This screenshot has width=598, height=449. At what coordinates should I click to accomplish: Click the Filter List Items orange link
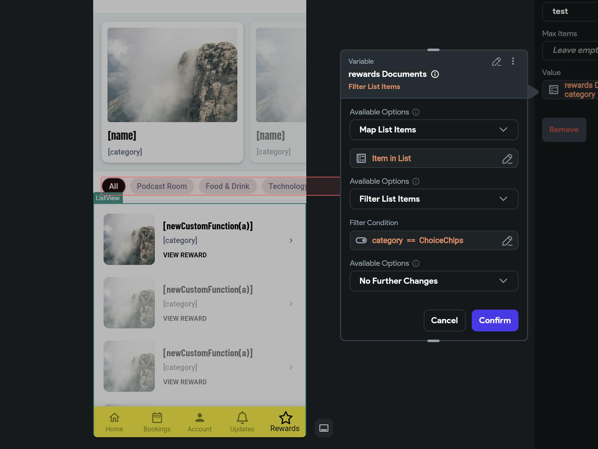click(374, 87)
